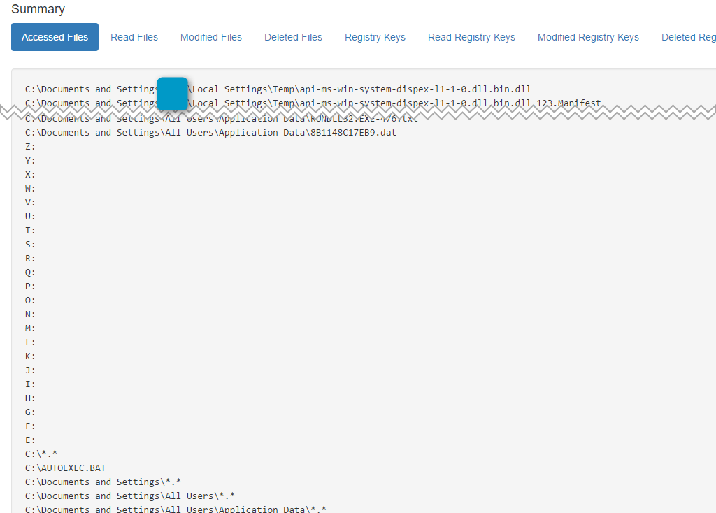
Task: Click the C:\AUTOEXEC.BAT entry
Action: click(x=65, y=468)
